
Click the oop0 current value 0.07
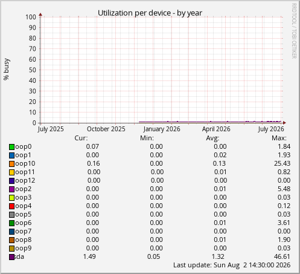pyautogui.click(x=92, y=146)
